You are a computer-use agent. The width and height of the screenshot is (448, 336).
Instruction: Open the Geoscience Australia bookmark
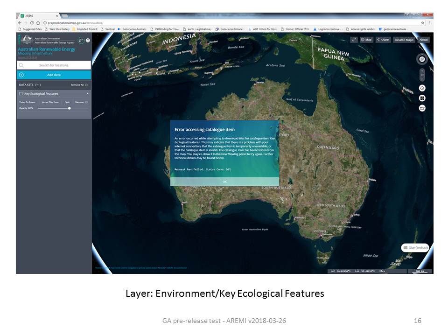pyautogui.click(x=132, y=29)
